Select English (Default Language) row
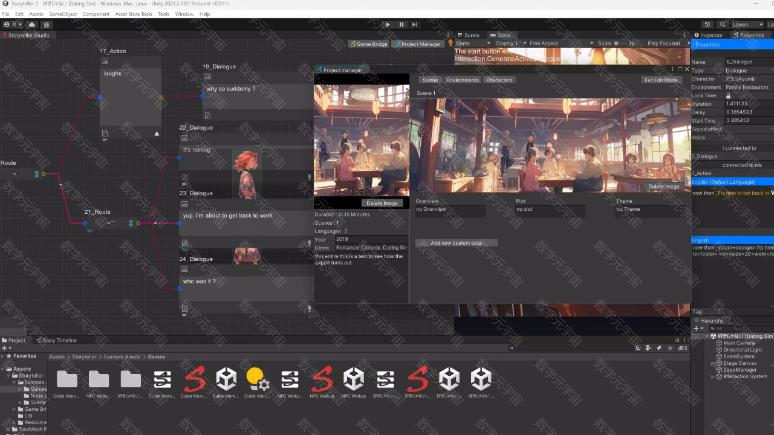 click(x=732, y=182)
